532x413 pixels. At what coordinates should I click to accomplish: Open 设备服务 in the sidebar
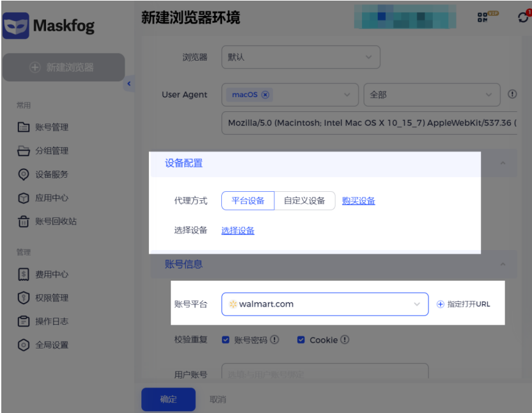point(52,175)
